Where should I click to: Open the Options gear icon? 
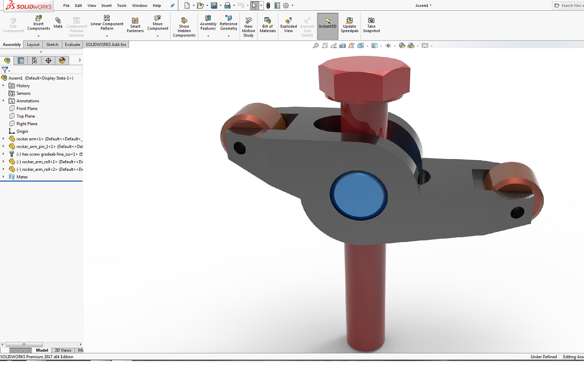click(286, 5)
